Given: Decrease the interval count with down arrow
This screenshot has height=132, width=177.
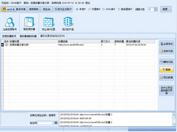Looking at the screenshot, I should click(x=156, y=10).
